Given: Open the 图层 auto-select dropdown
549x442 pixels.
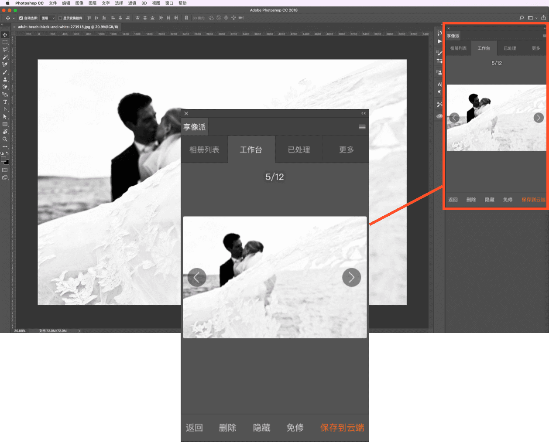Looking at the screenshot, I should 48,18.
